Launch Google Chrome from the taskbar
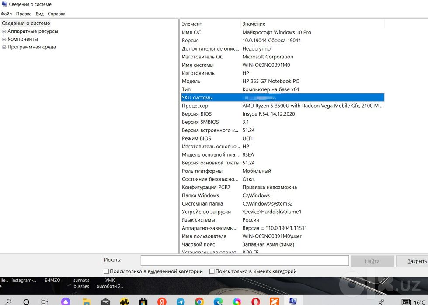The height and width of the screenshot is (305, 428). point(199,302)
